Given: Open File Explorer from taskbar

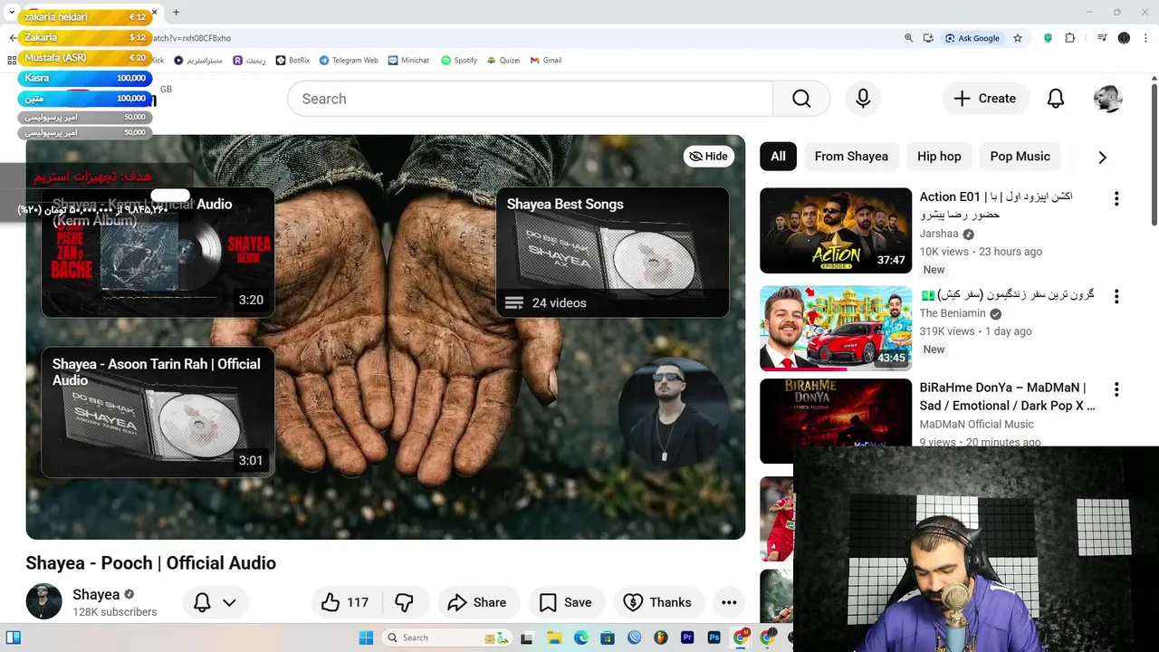Looking at the screenshot, I should tap(554, 638).
